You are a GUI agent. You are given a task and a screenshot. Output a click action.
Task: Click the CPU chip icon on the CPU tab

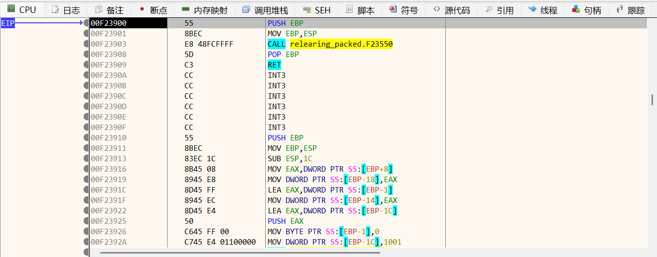[11, 9]
